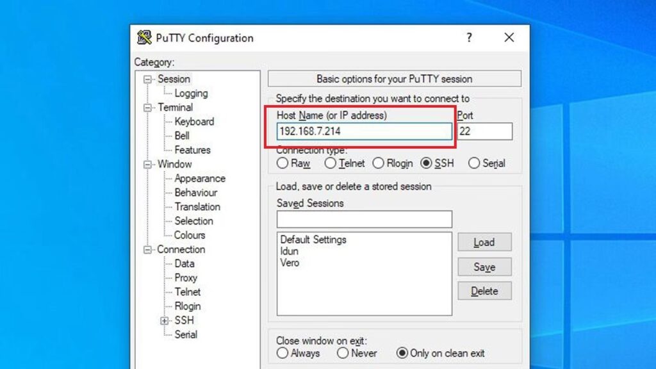Click the Port number field

click(x=484, y=132)
